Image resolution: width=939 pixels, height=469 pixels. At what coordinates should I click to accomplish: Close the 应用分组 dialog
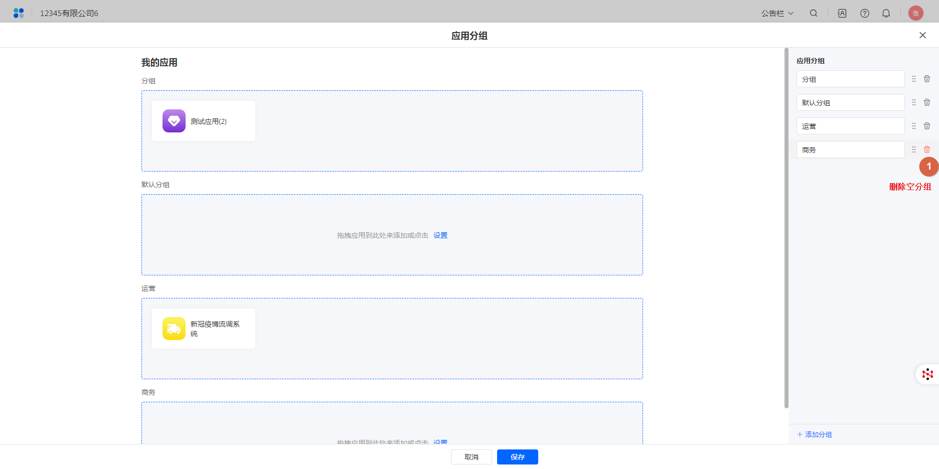pyautogui.click(x=922, y=35)
